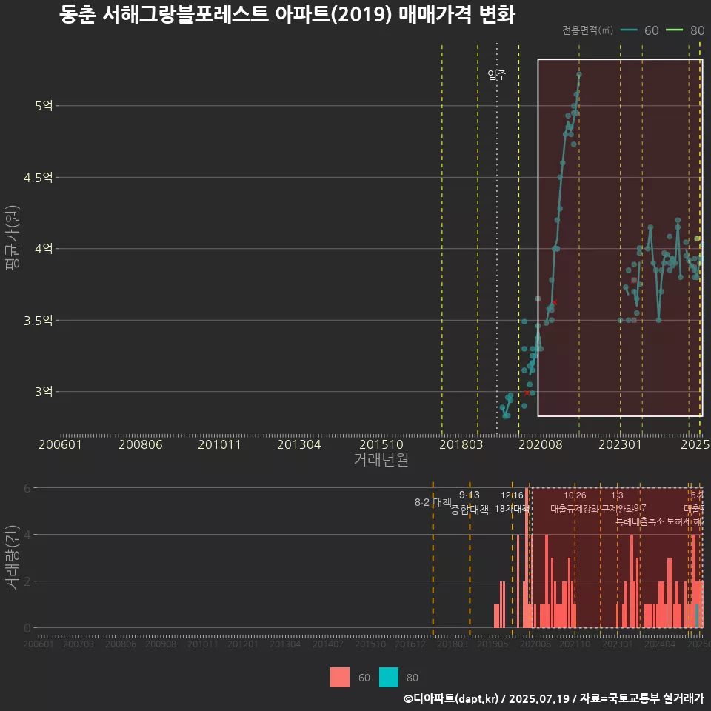Click the '8·2 대책' policy annotation
Image resolution: width=711 pixels, height=711 pixels.
(433, 502)
